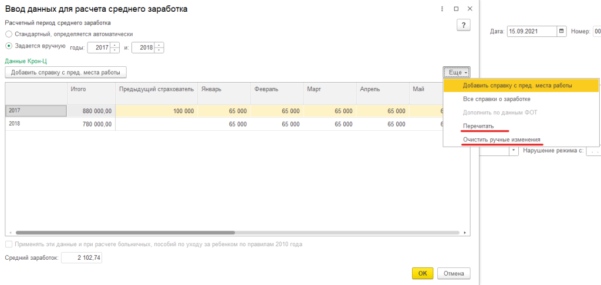This screenshot has width=601, height=285.
Task: Click Добавить справку с пред. места работы button
Action: click(x=66, y=73)
